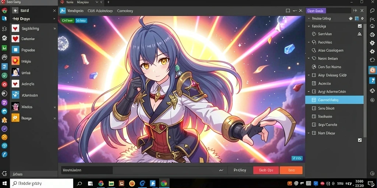Collapse the PeroMes section arrow
The width and height of the screenshot is (377, 188).
[x=309, y=42]
